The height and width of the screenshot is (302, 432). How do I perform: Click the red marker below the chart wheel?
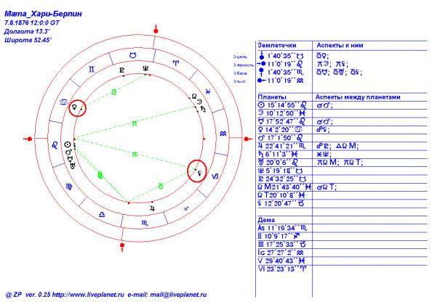tap(122, 246)
